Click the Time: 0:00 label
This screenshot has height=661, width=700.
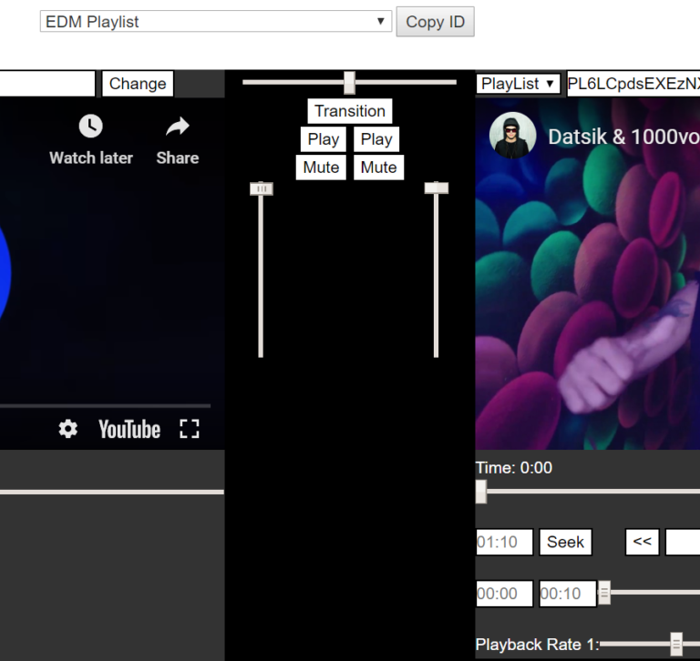click(x=514, y=467)
